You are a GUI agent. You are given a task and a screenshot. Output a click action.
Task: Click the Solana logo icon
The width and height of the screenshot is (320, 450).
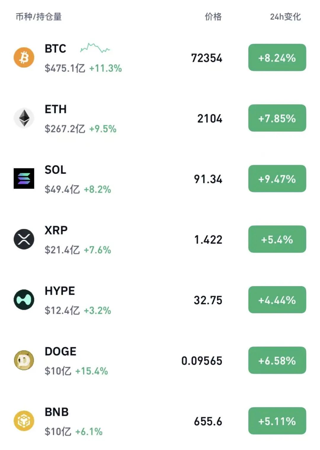point(24,178)
